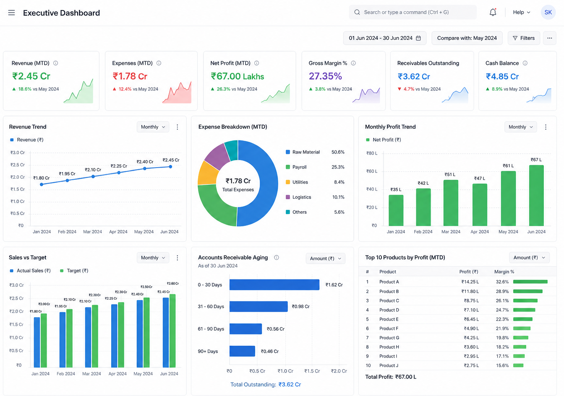Viewport: 564px width, 396px height.
Task: Click the yellow Utilities donut segment
Action: 207,173
